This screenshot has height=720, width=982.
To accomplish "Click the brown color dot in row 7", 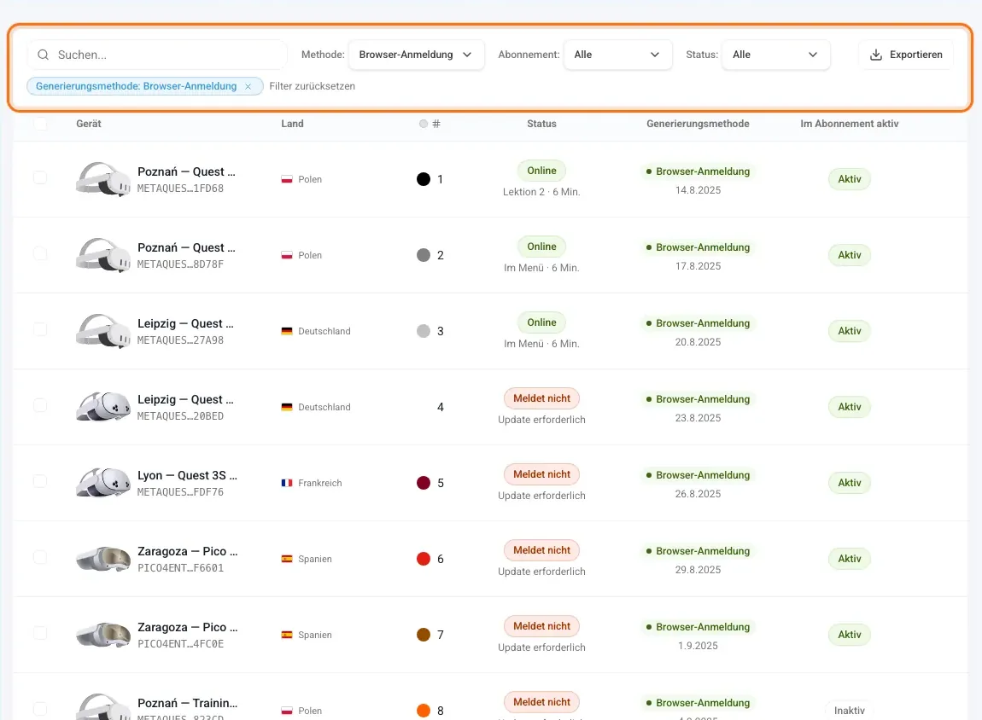I will pyautogui.click(x=424, y=635).
